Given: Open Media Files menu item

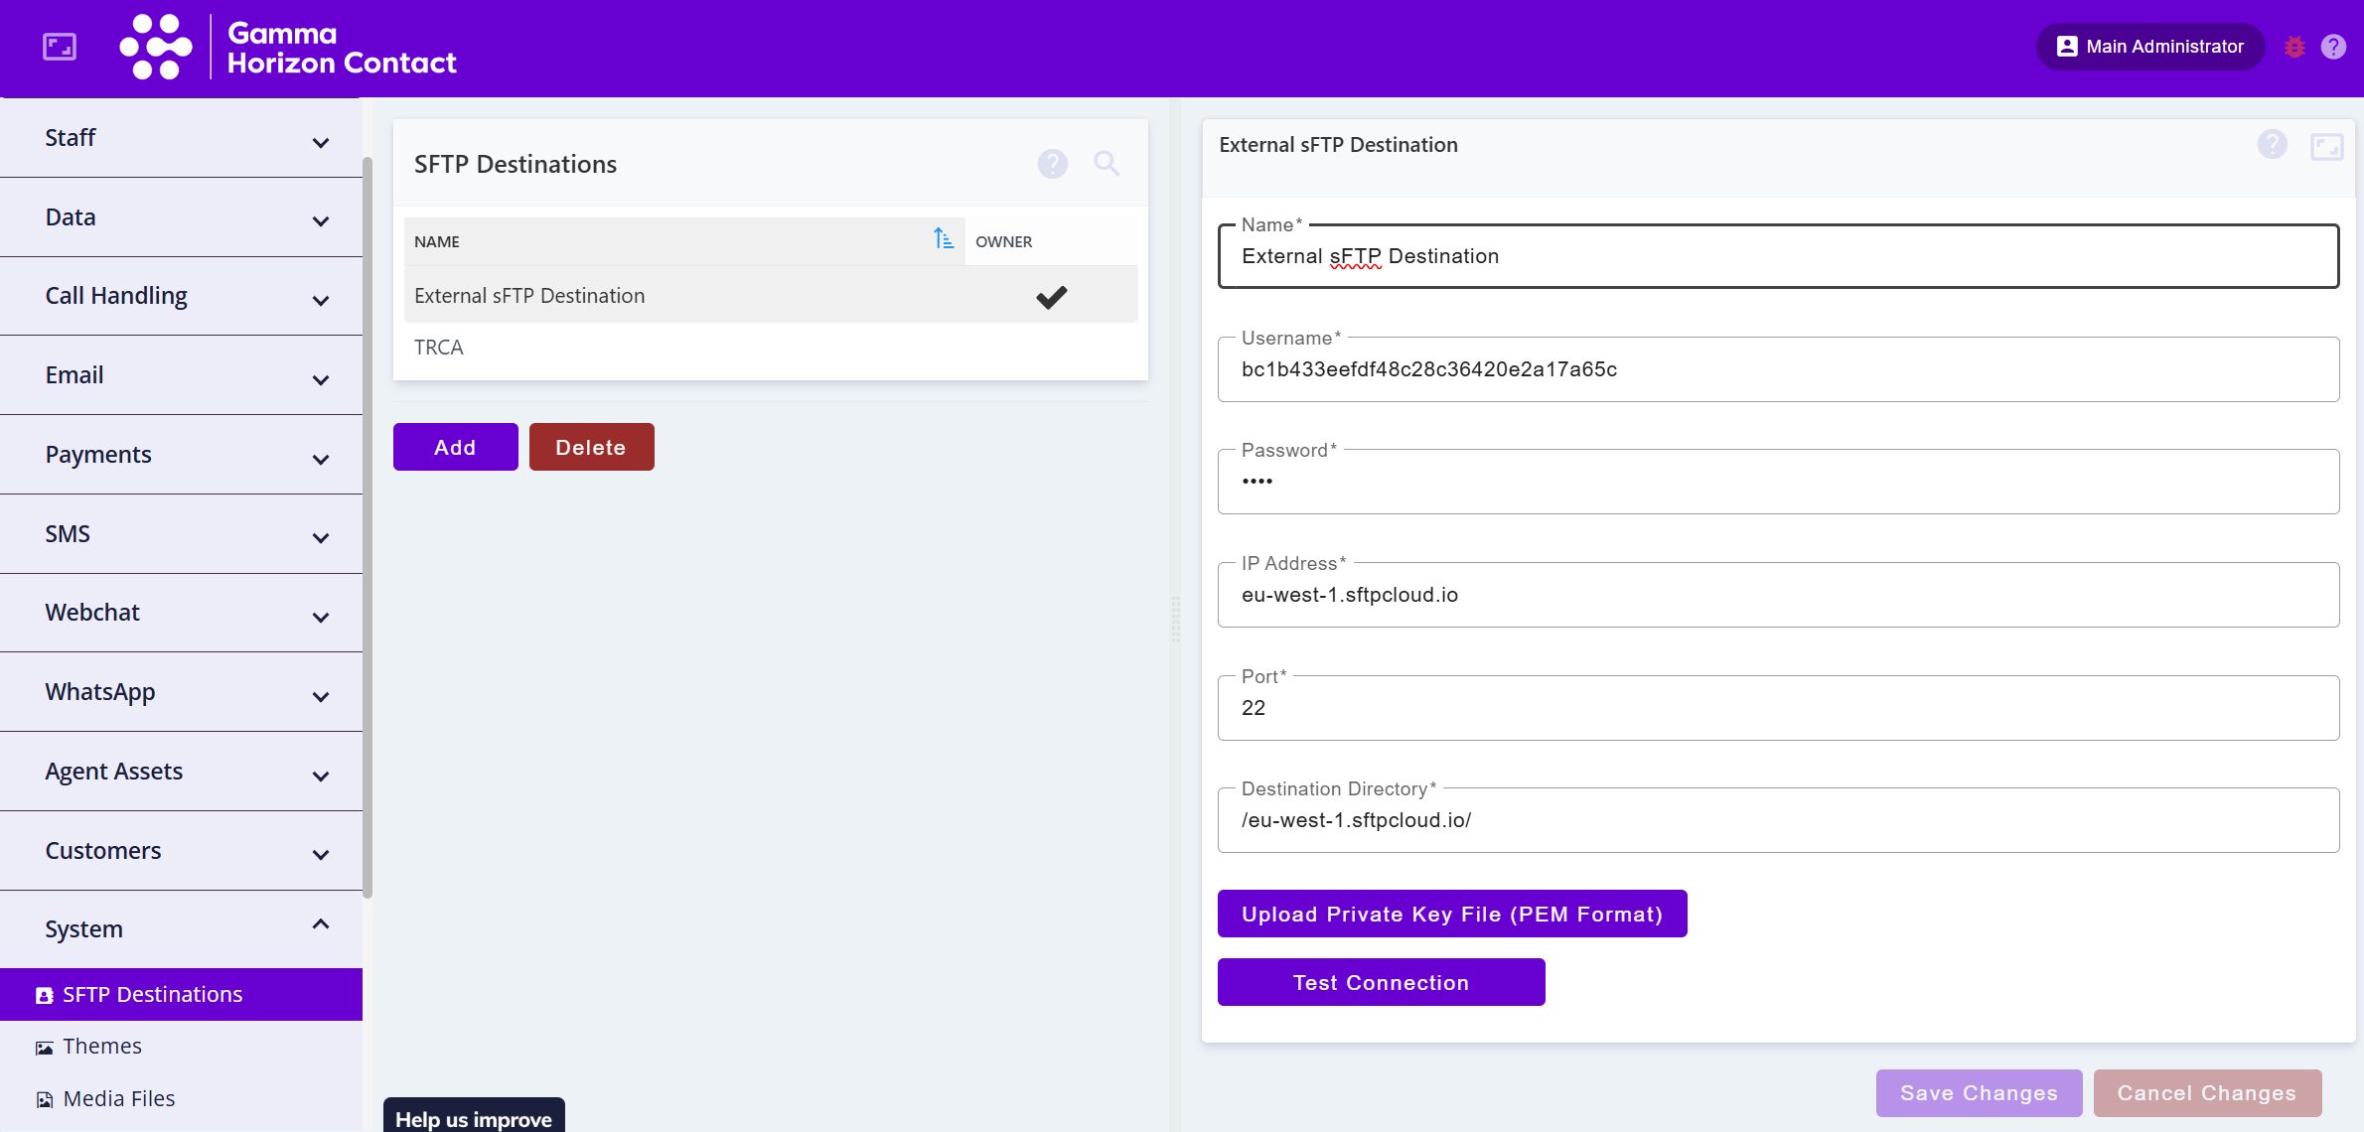Looking at the screenshot, I should pos(118,1099).
